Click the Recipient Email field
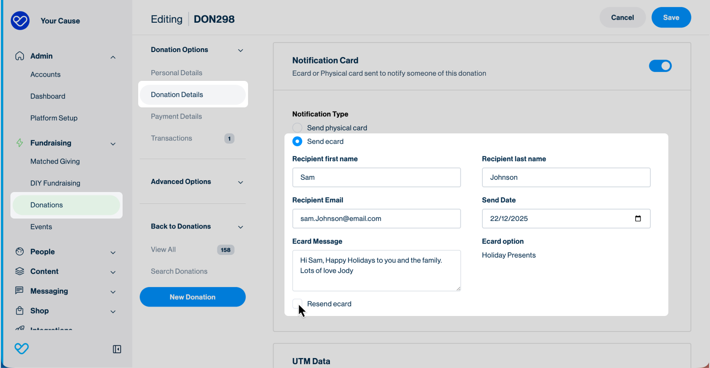Viewport: 710px width, 368px height. (376, 219)
